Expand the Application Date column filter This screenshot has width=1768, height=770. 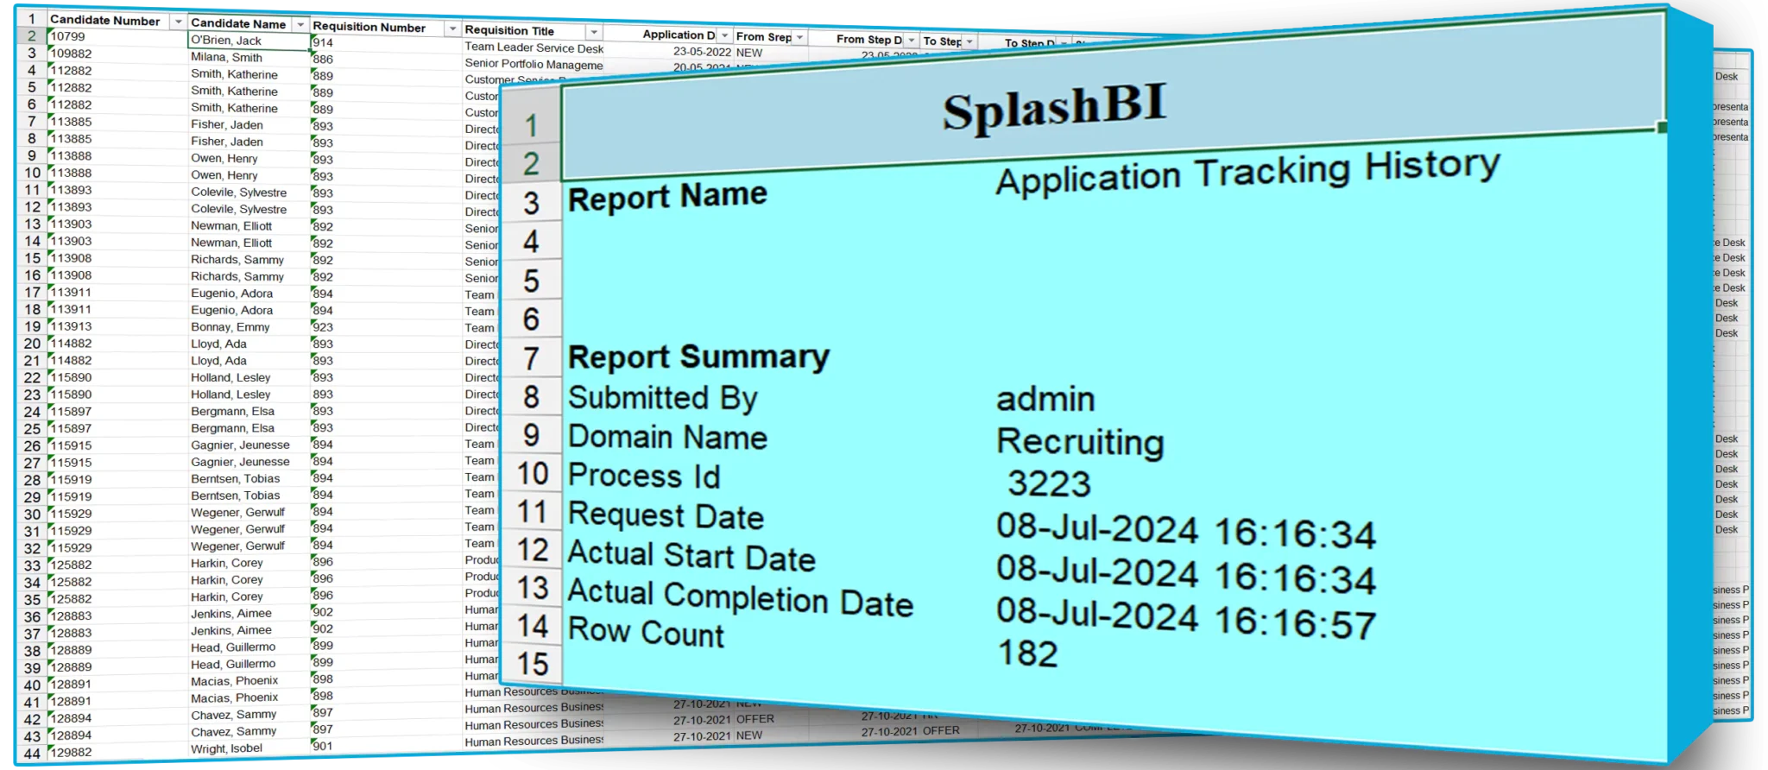724,36
